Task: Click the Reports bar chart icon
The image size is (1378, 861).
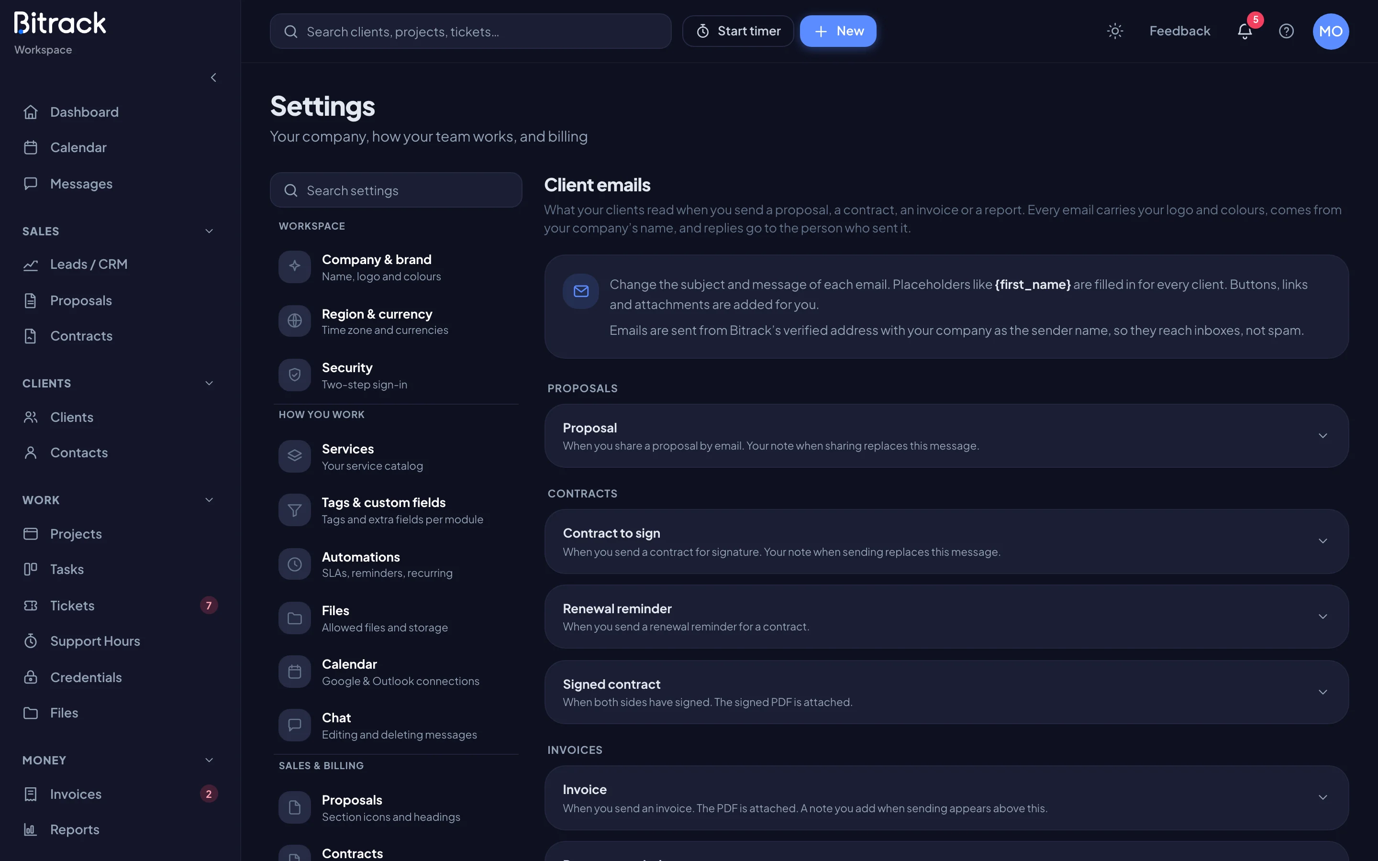Action: (31, 829)
